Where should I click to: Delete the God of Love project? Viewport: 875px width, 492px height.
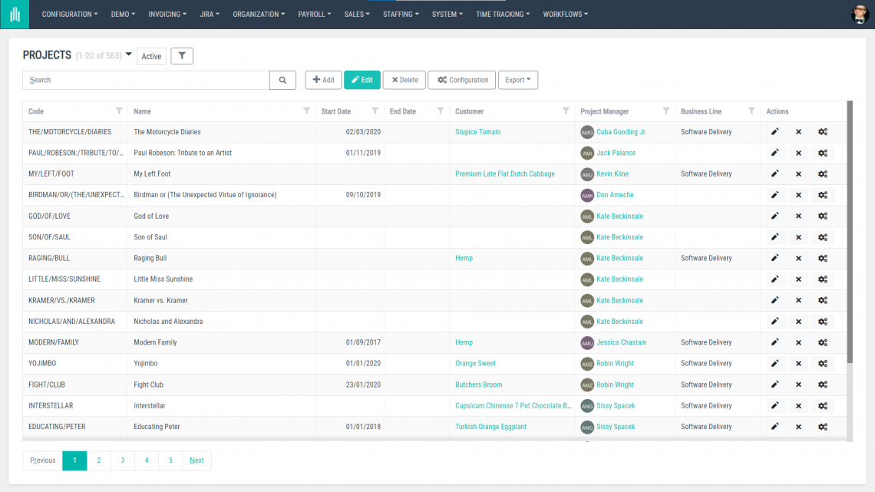click(798, 216)
